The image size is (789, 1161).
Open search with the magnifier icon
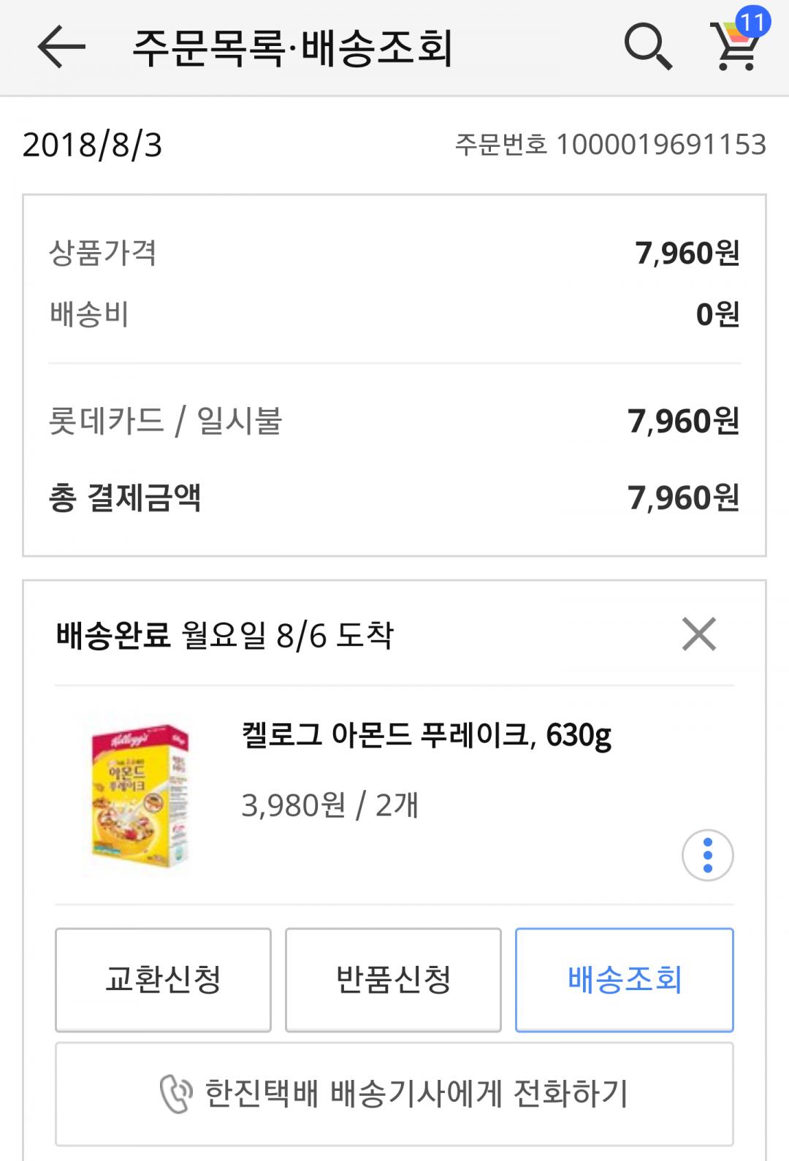click(x=647, y=47)
